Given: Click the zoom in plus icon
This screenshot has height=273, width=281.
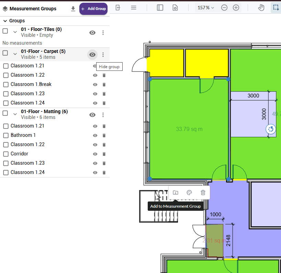Looking at the screenshot, I should click(236, 8).
